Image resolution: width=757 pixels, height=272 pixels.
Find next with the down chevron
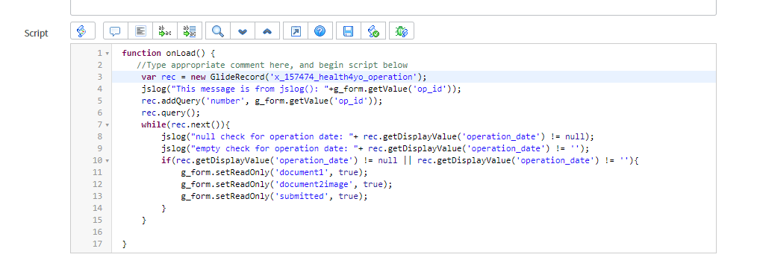coord(243,31)
